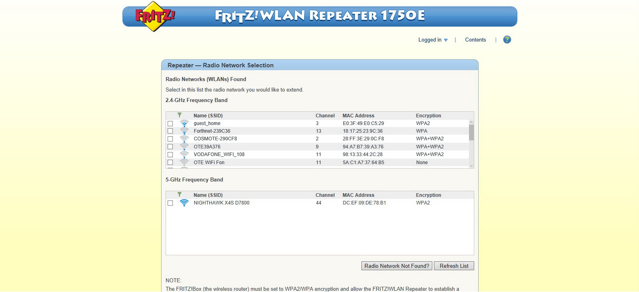Open the help question mark icon
This screenshot has width=639, height=292.
click(507, 40)
